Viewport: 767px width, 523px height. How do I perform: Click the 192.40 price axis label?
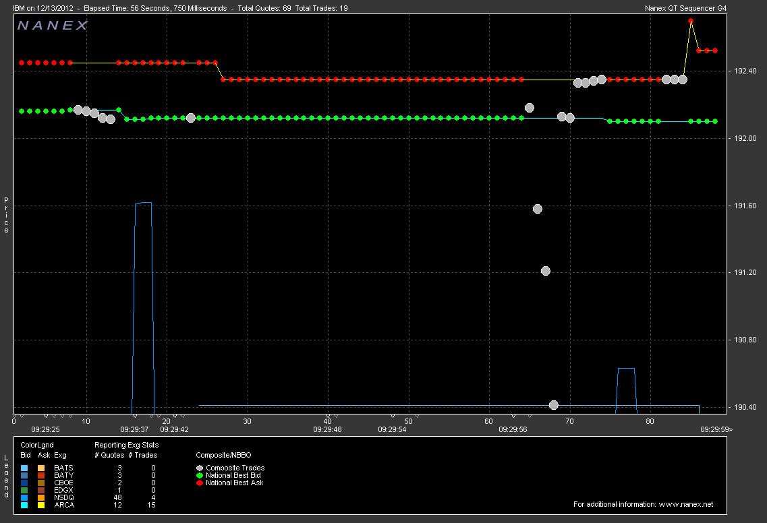[745, 71]
